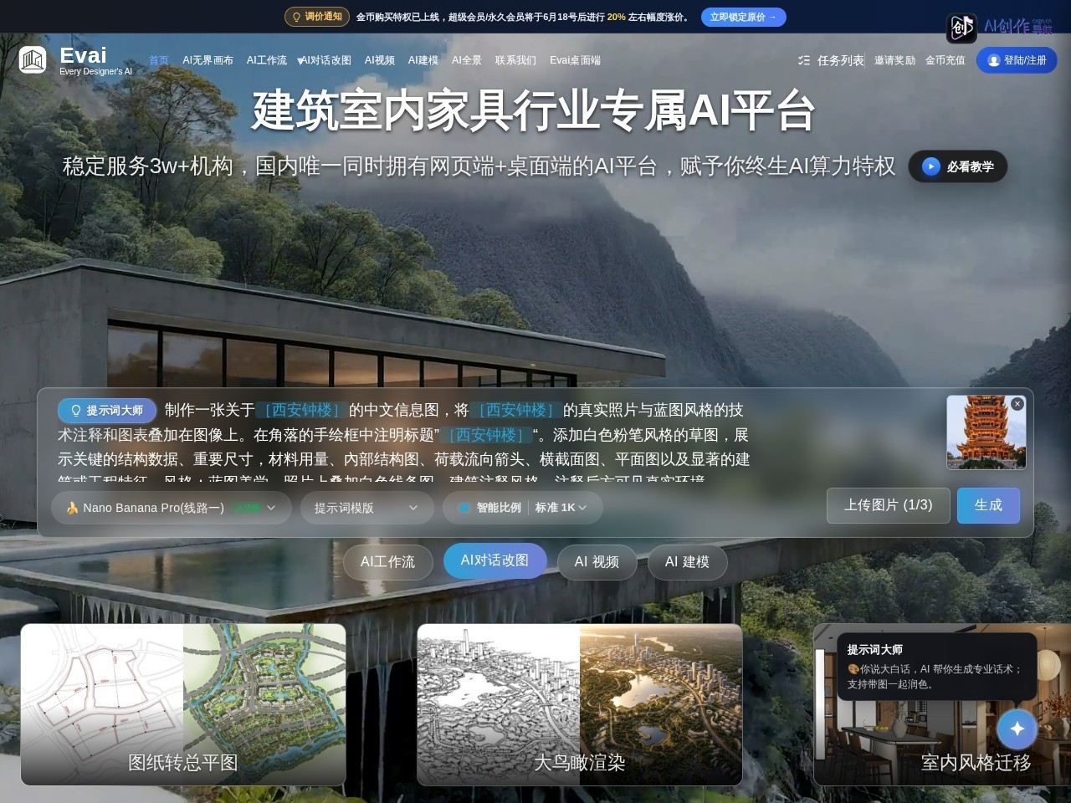1071x803 pixels.
Task: Click the banner text about 20% price increase
Action: (x=524, y=17)
